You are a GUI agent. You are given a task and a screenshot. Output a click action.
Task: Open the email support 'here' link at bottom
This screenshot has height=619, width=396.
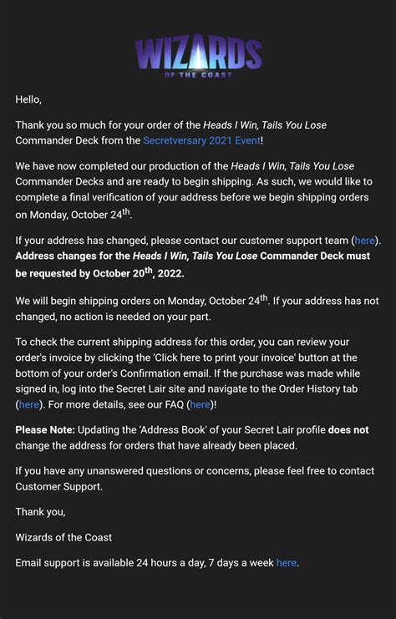coord(287,562)
